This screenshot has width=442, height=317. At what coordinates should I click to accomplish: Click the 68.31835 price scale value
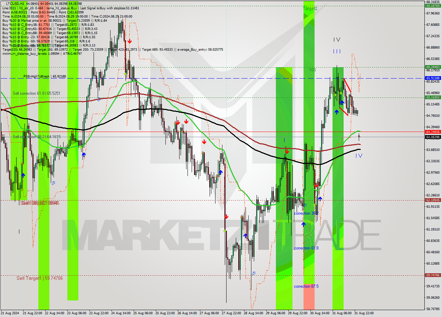pyautogui.click(x=433, y=2)
